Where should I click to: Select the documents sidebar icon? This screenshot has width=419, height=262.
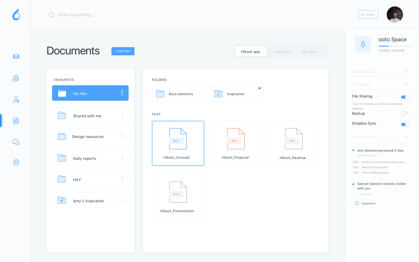16,121
